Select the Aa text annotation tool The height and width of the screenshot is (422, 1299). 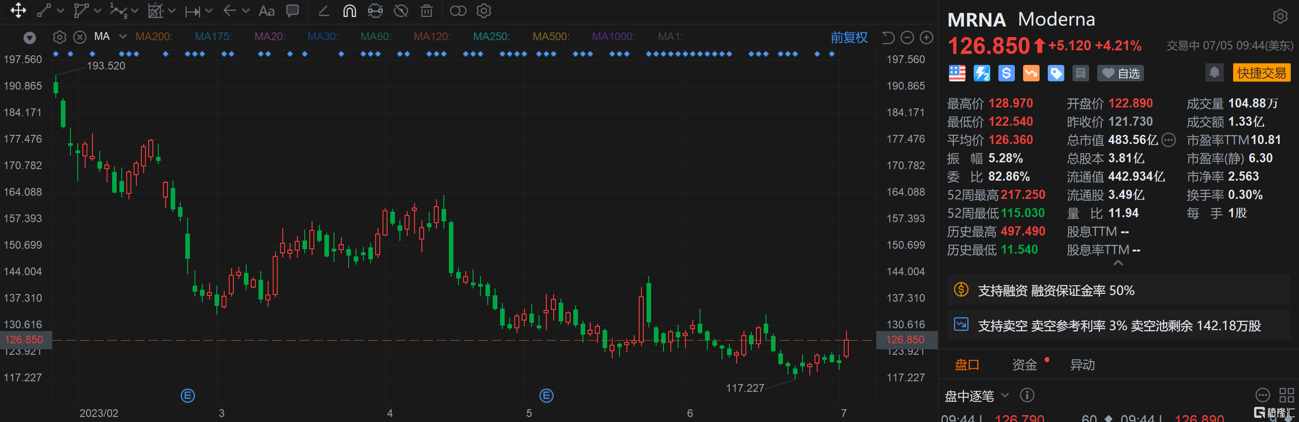266,11
